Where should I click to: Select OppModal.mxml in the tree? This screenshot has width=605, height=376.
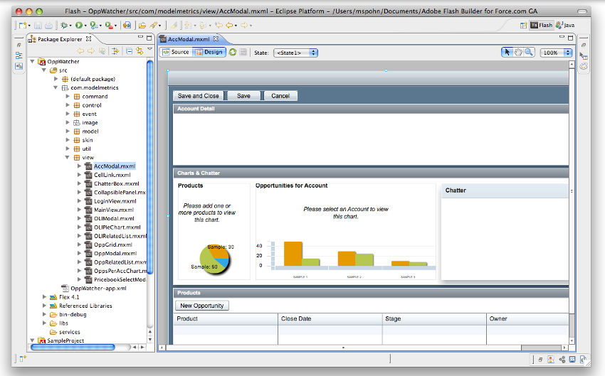pos(115,254)
